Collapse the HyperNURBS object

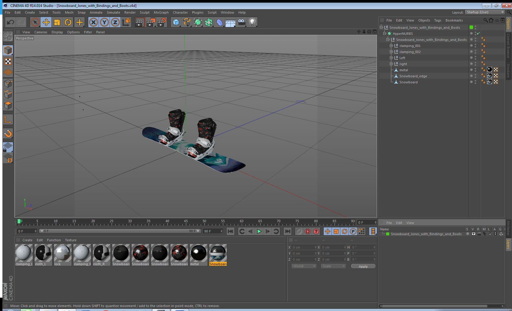pyautogui.click(x=384, y=34)
